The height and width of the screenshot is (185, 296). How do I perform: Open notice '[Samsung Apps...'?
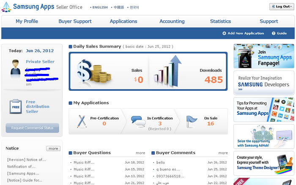click(x=23, y=174)
